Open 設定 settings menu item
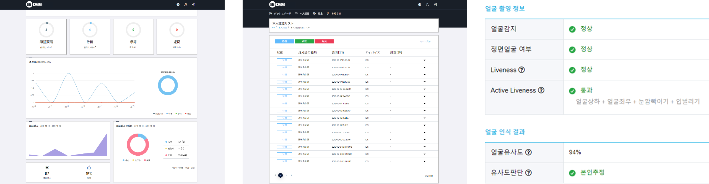 318,13
